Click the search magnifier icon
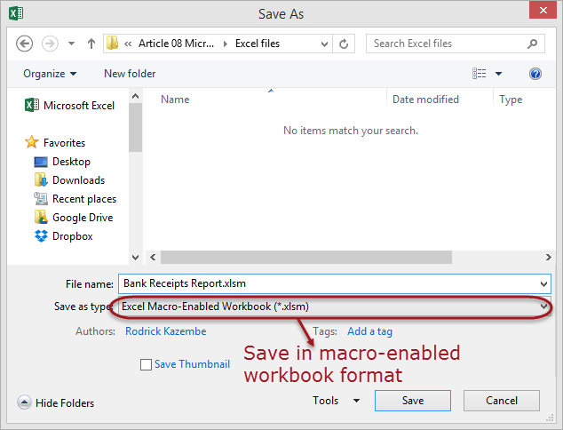Image resolution: width=563 pixels, height=430 pixels. tap(532, 44)
